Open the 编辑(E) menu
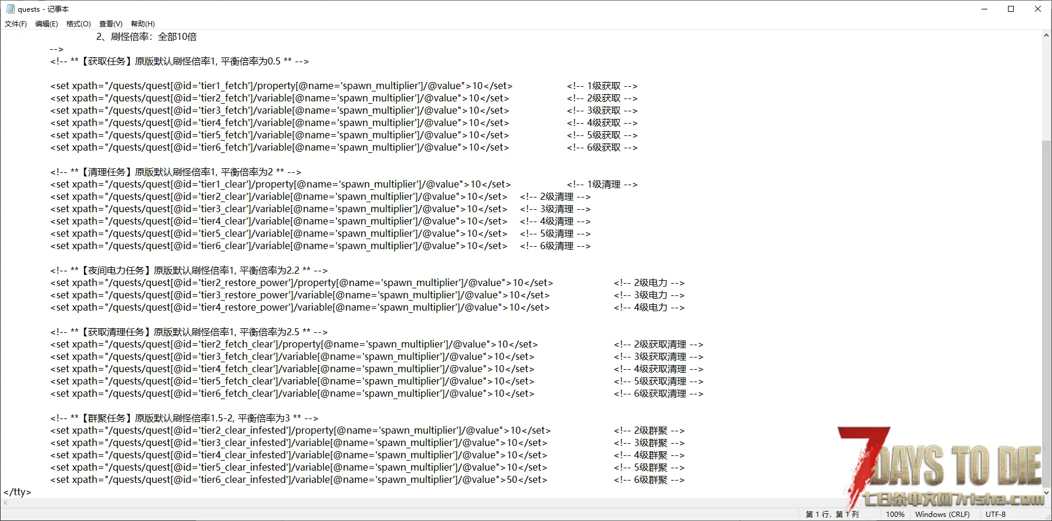Viewport: 1052px width, 521px height. pyautogui.click(x=46, y=24)
